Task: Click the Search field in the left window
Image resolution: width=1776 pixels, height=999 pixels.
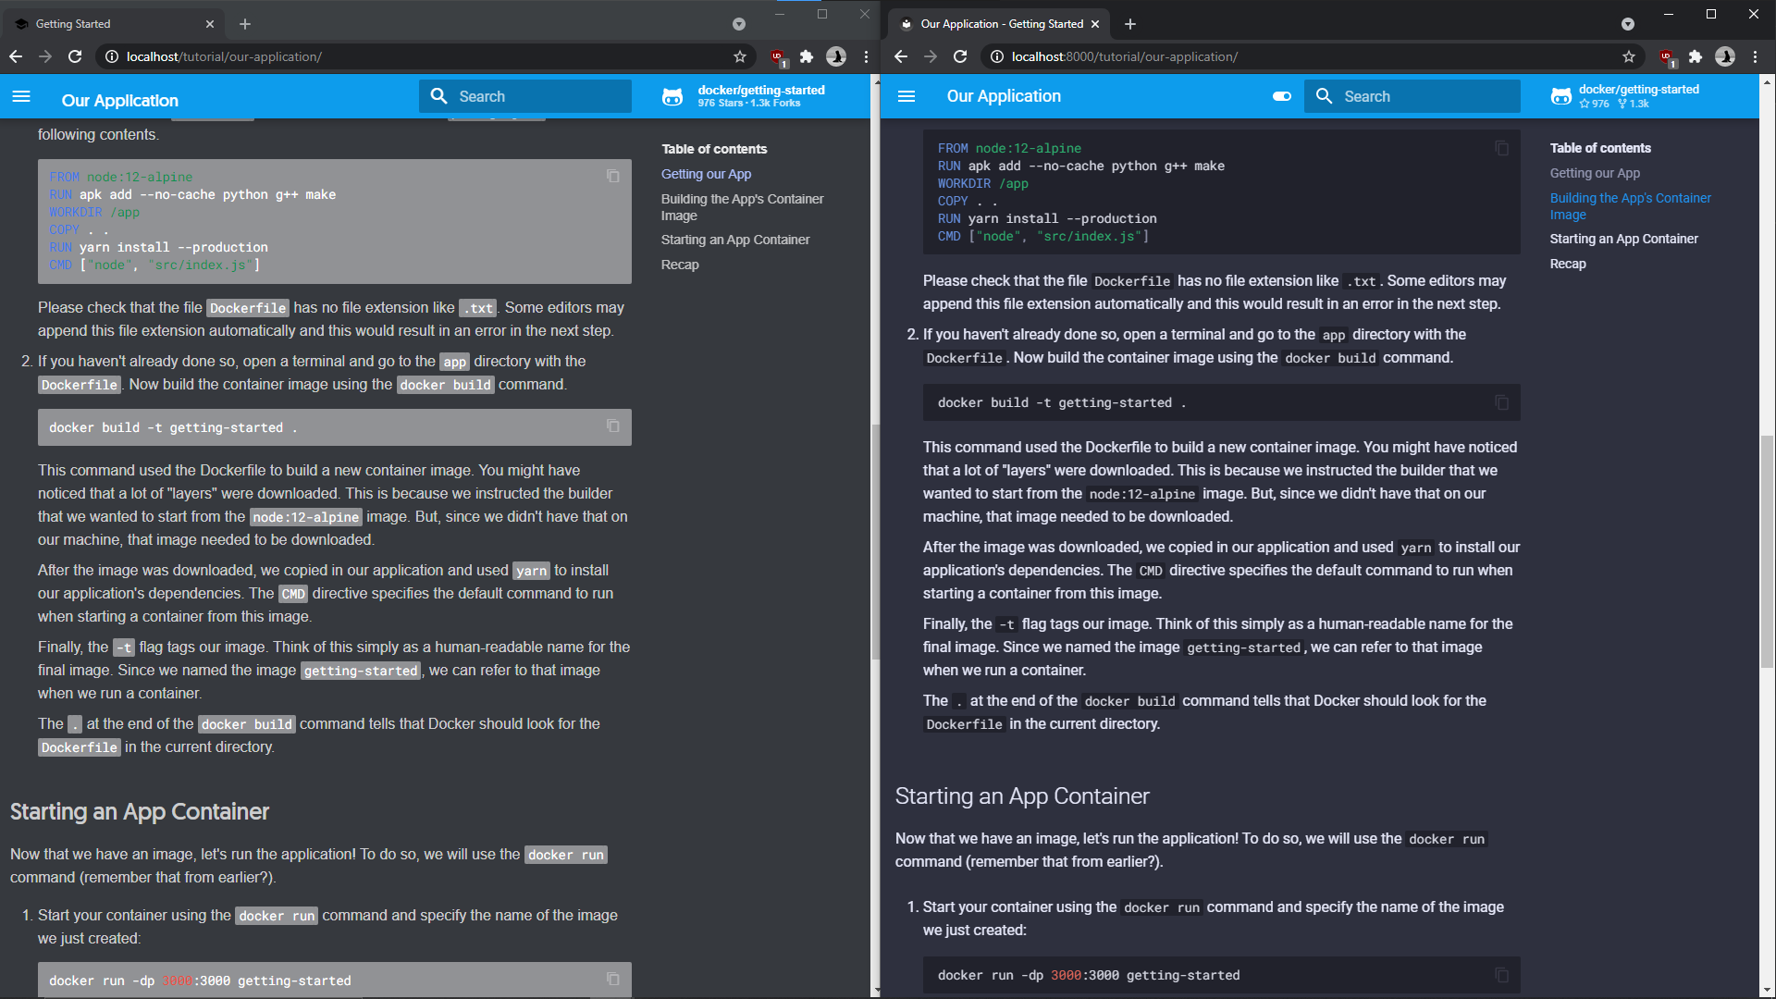Action: pyautogui.click(x=525, y=96)
